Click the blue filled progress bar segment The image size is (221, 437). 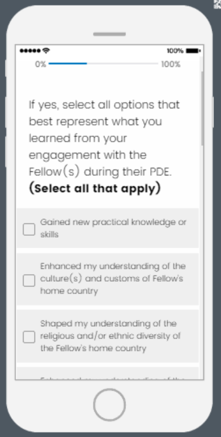pyautogui.click(x=68, y=64)
